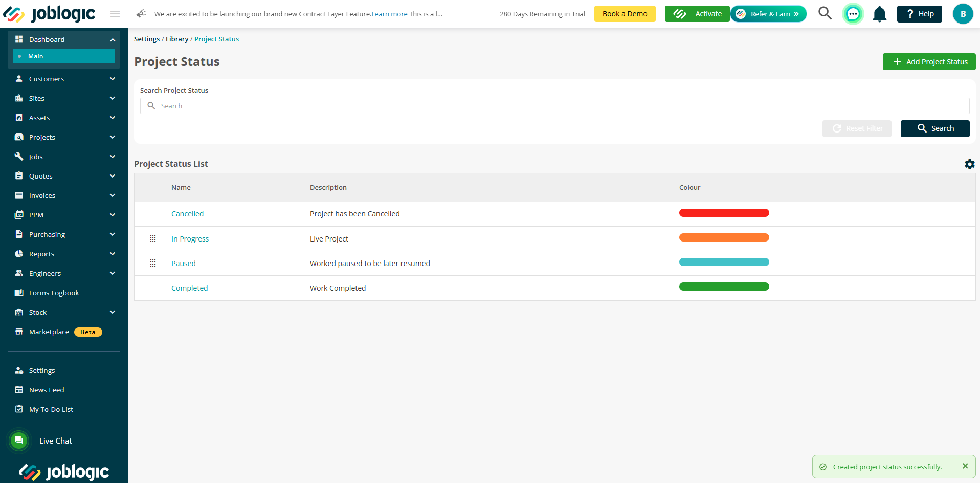Click the Quotes clipboard icon
980x483 pixels.
(19, 176)
